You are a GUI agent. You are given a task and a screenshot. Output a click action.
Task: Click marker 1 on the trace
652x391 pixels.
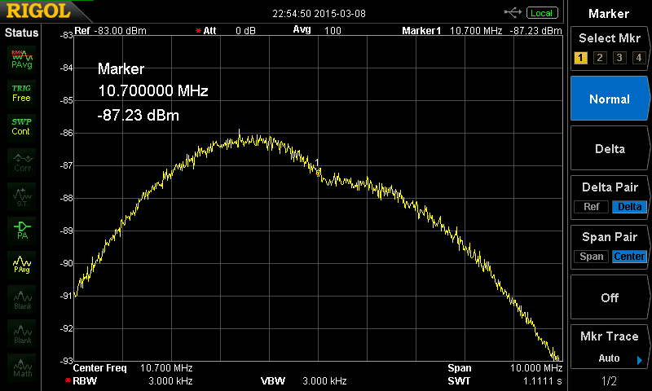(318, 173)
